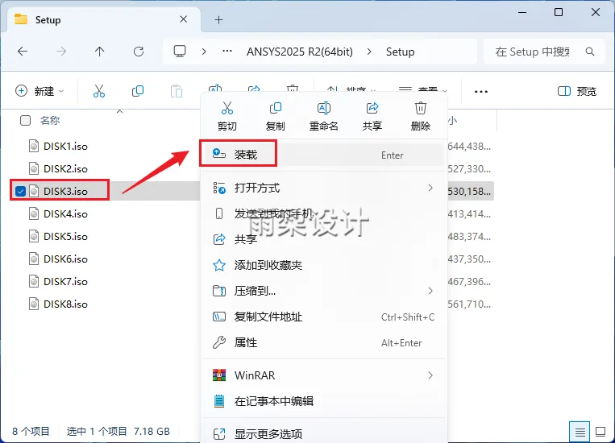Expand the WinRAR submenu arrow
The height and width of the screenshot is (443, 615).
point(430,375)
